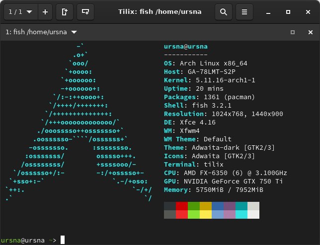Click the 'Default' WM Theme value

[x=218, y=139]
